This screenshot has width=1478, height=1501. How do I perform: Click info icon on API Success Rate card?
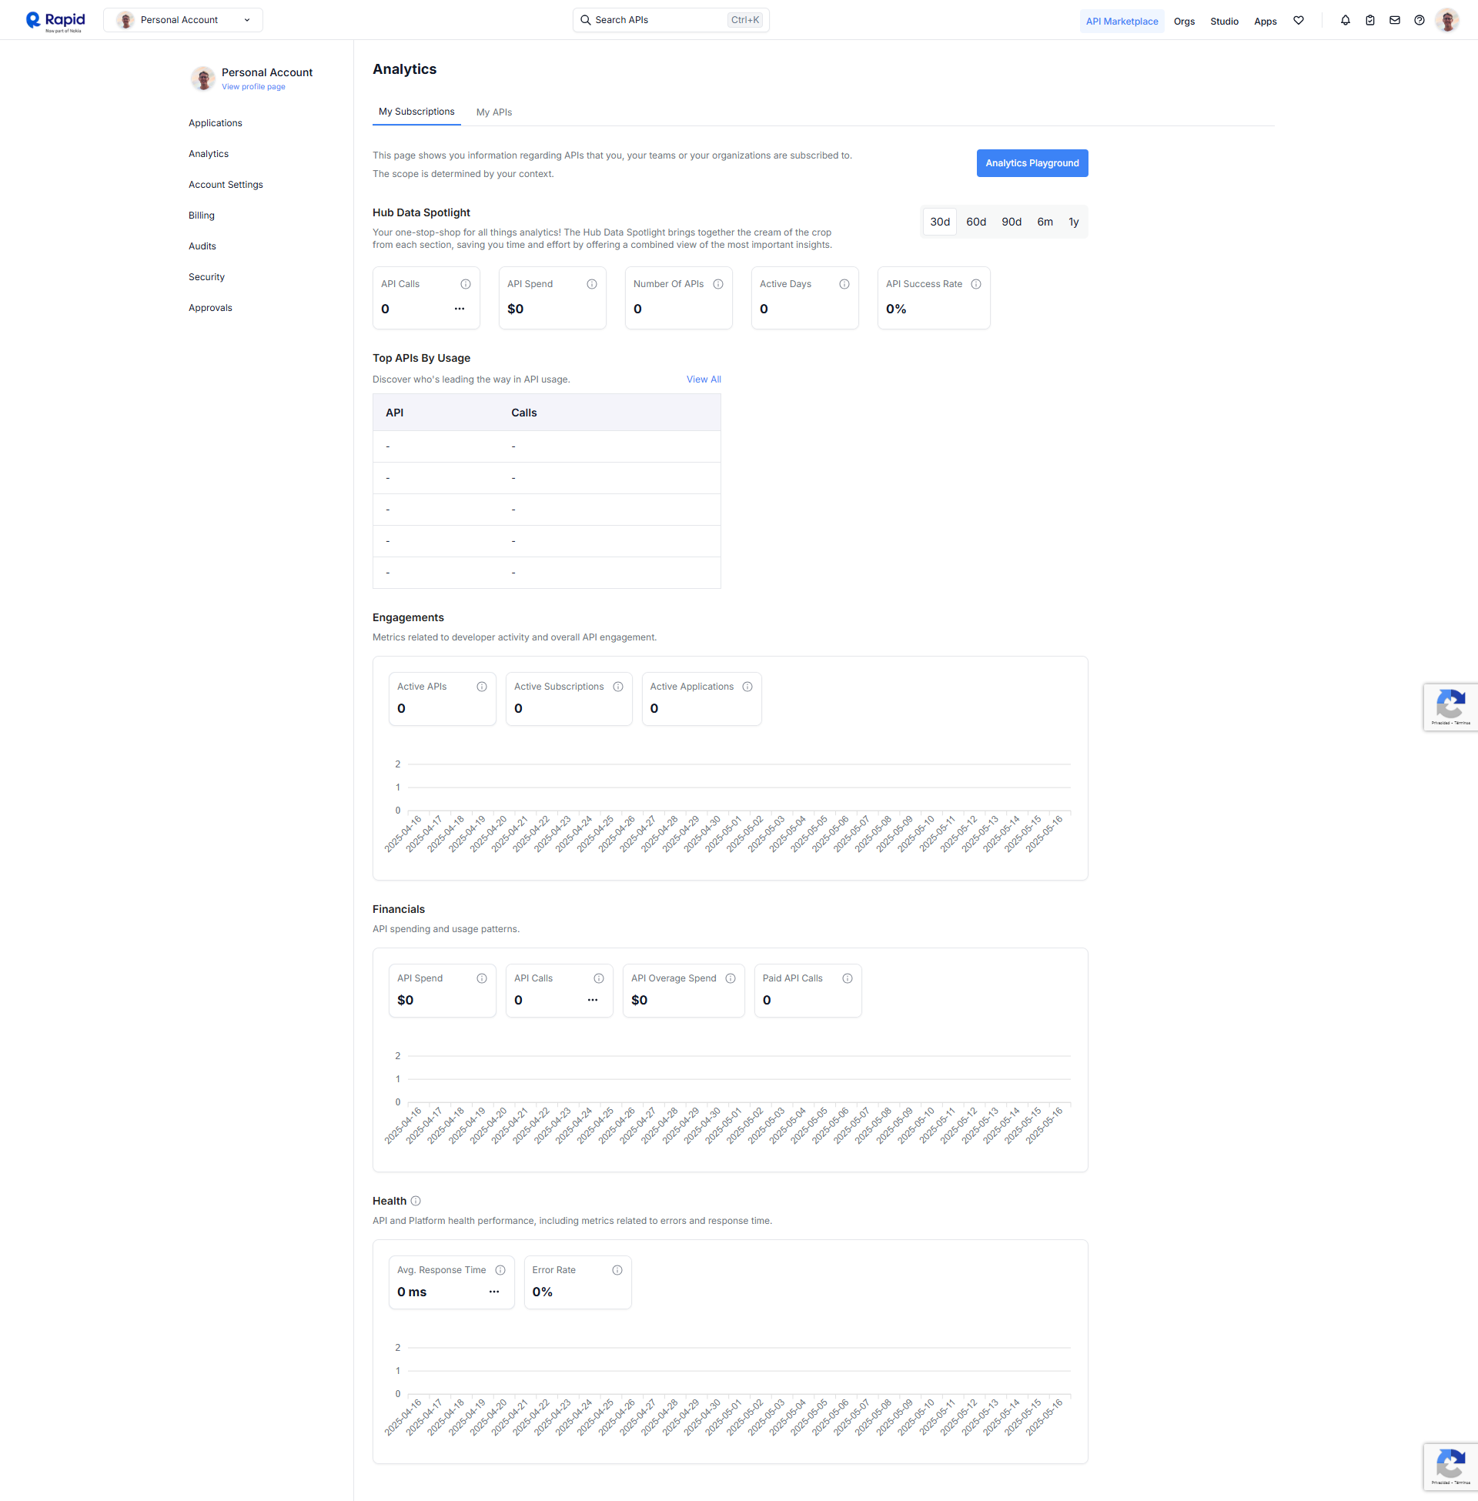(x=976, y=284)
